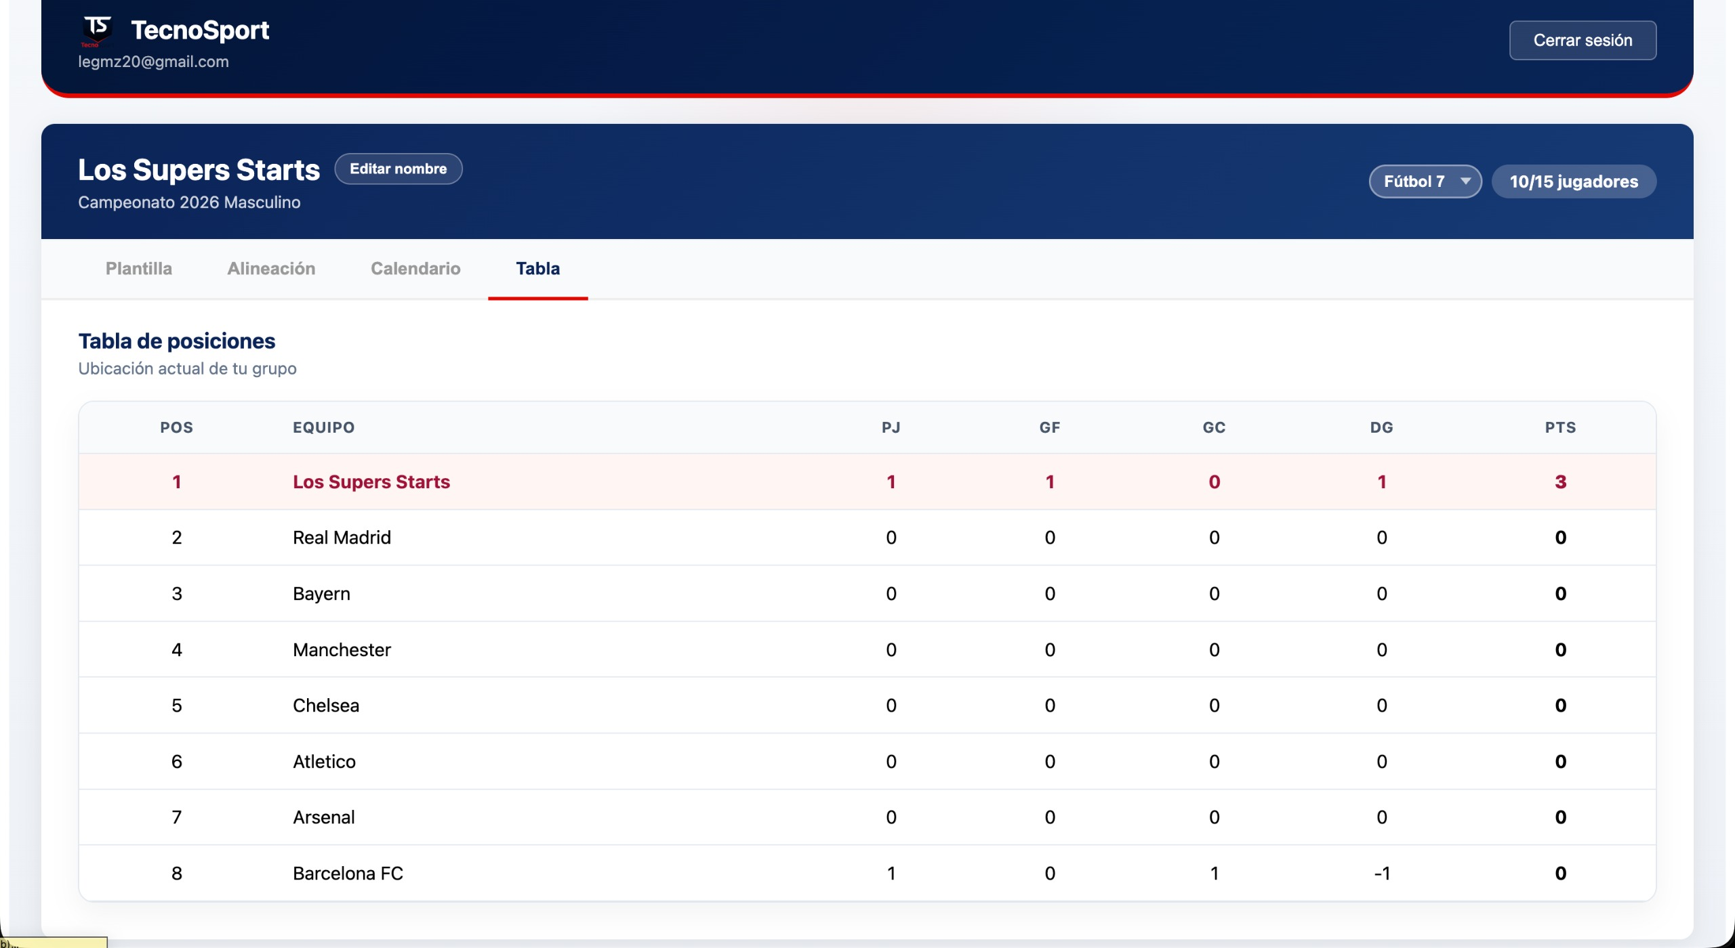Switch to the Plantilla tab
1735x948 pixels.
click(x=139, y=269)
